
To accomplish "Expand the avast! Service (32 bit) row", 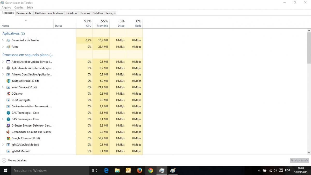I will click(x=3, y=87).
